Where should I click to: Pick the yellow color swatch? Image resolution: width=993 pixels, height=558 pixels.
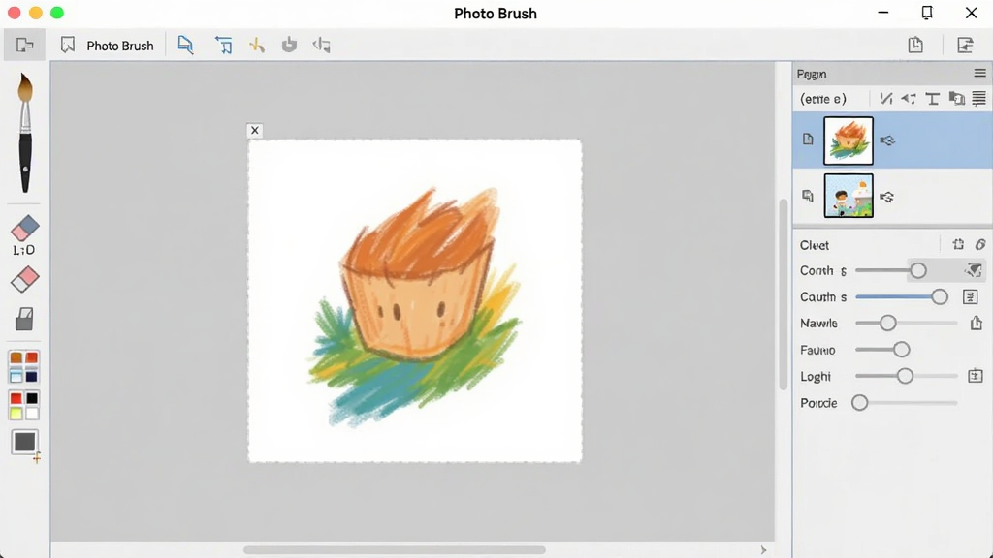point(16,414)
